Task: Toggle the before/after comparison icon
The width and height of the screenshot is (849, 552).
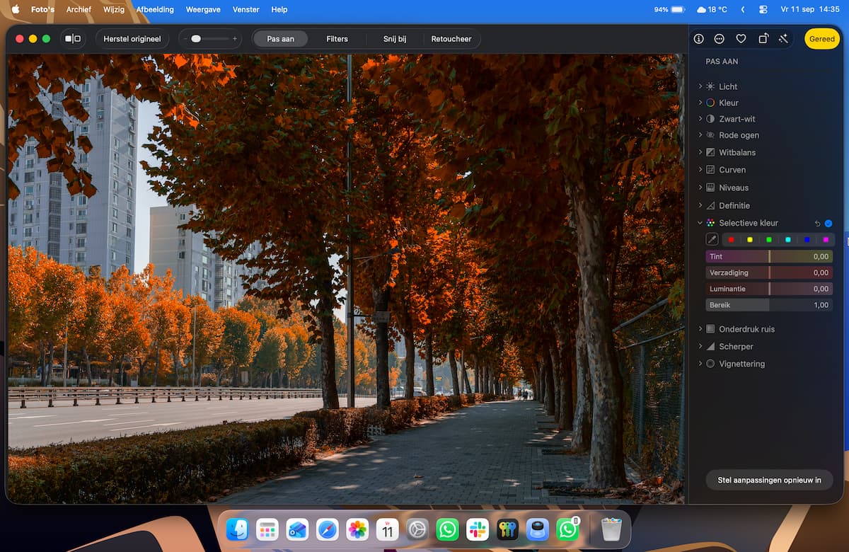Action: click(x=73, y=39)
